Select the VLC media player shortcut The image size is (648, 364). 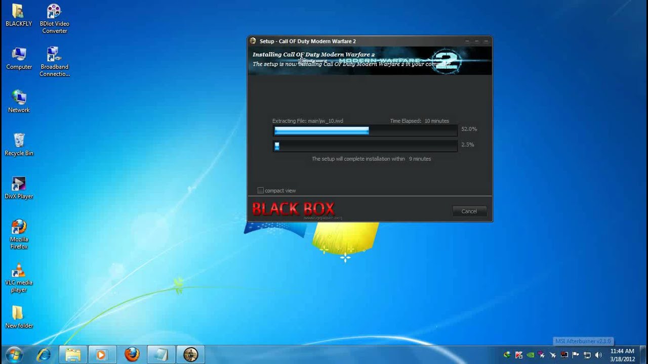(19, 278)
